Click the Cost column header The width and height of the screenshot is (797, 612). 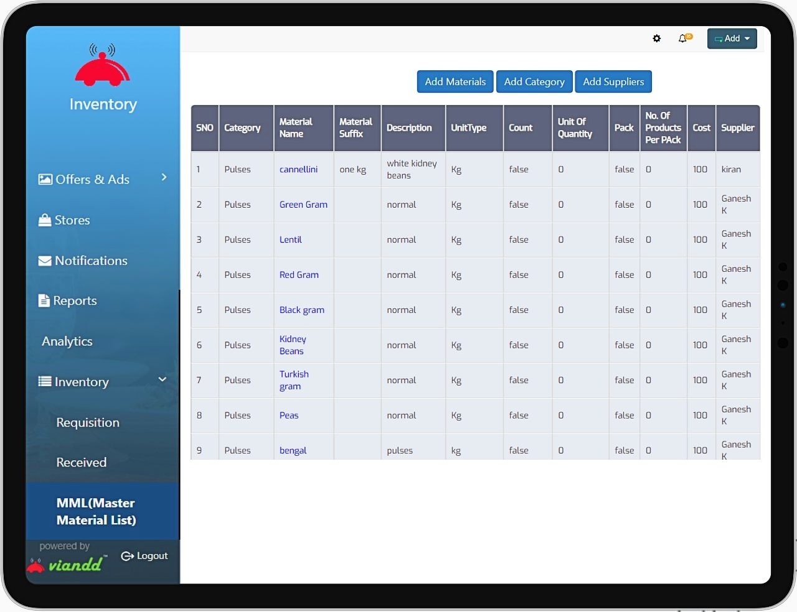tap(702, 127)
